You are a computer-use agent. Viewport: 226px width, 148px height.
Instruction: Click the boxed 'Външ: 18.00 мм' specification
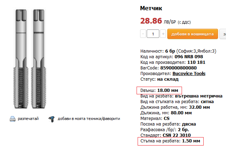160,90
